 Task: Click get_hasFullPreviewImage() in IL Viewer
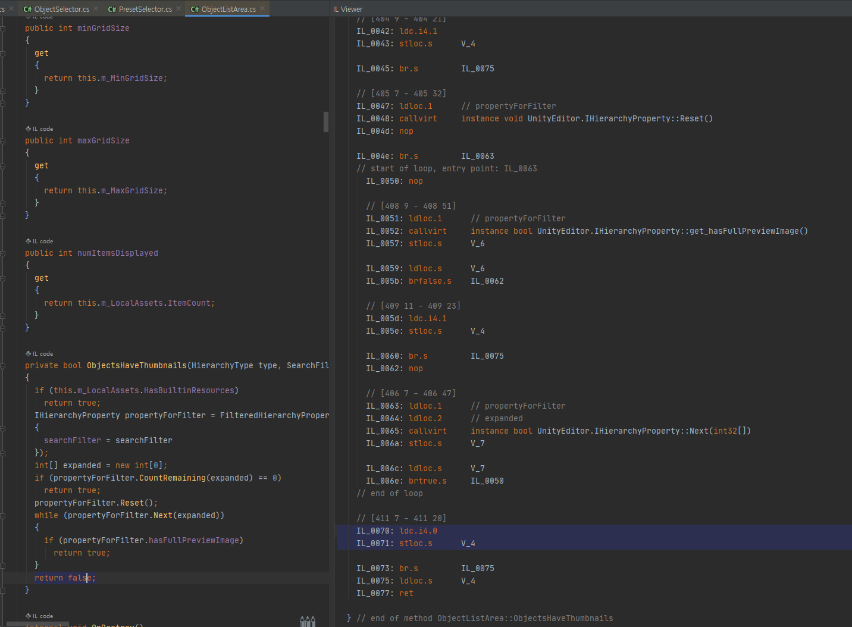(x=748, y=231)
